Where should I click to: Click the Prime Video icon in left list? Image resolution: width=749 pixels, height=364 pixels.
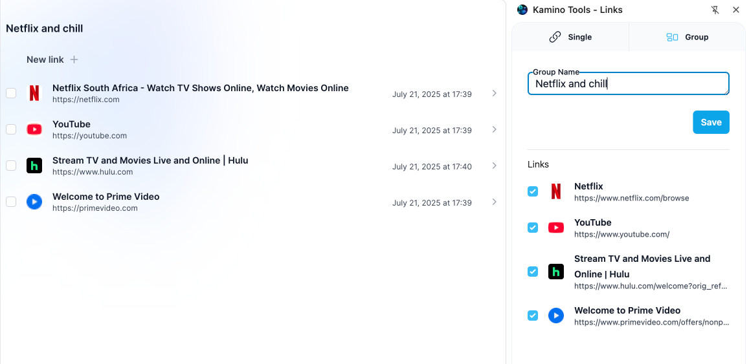[x=34, y=202]
